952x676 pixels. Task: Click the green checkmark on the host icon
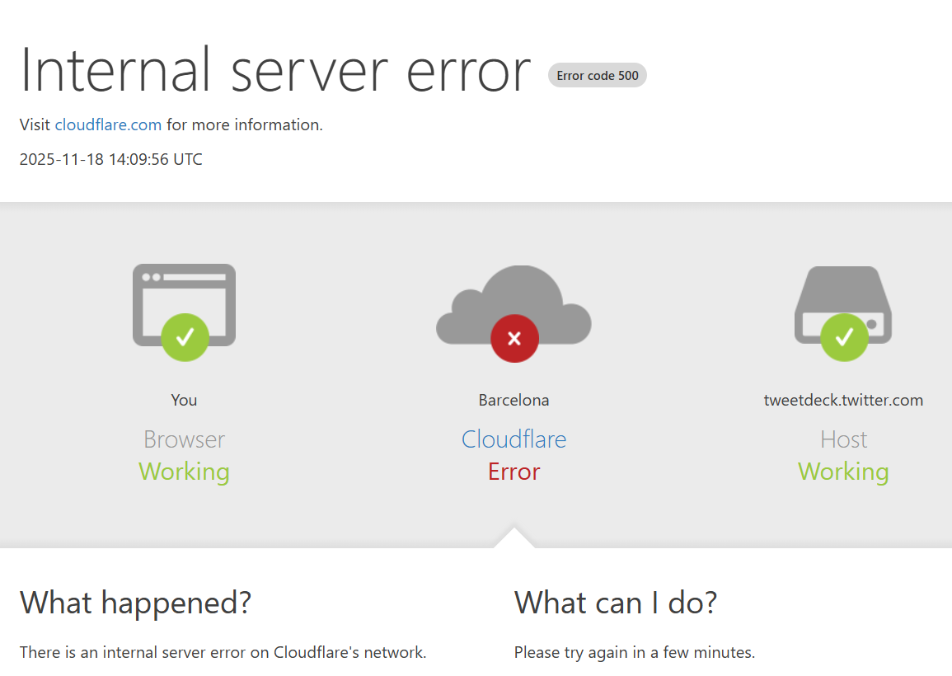click(844, 337)
